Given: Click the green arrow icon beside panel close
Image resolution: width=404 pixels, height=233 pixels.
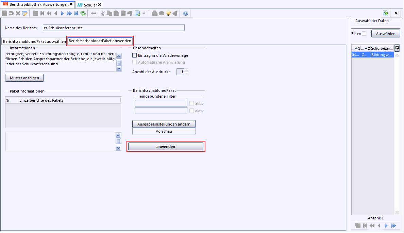Looking at the screenshot, I should [x=385, y=13].
